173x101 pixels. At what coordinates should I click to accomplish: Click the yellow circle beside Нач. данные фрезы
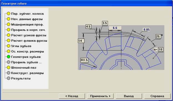(x=9, y=19)
